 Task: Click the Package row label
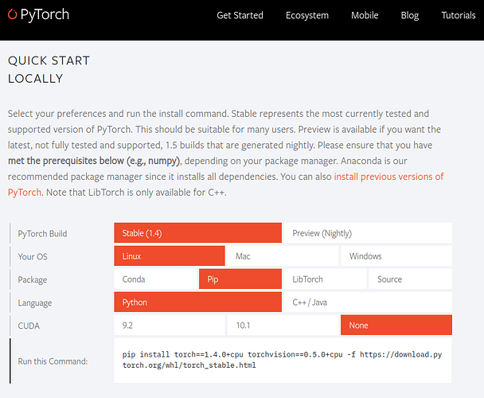tap(33, 279)
